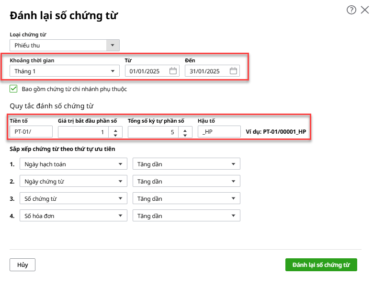
Task: Open the Ngày chứng từ priority dropdown
Action: point(73,182)
